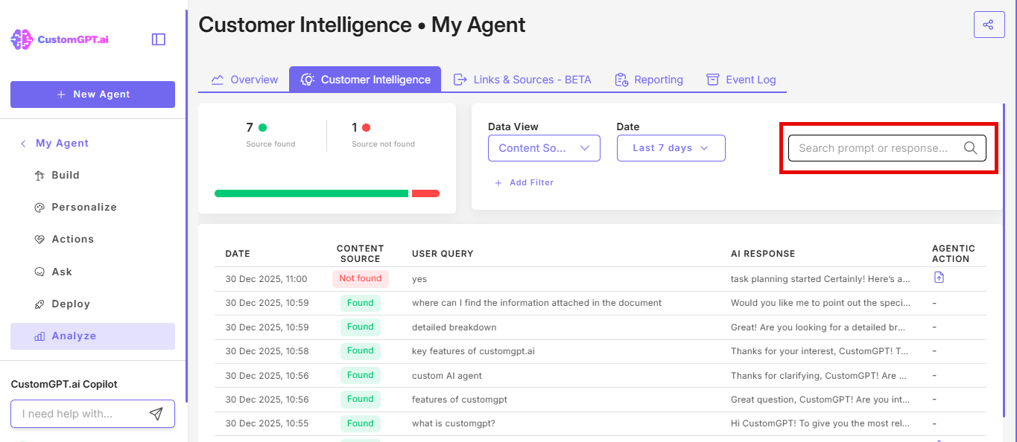This screenshot has height=442, width=1017.
Task: Open 'Would you like me to point' response
Action: pyautogui.click(x=820, y=303)
